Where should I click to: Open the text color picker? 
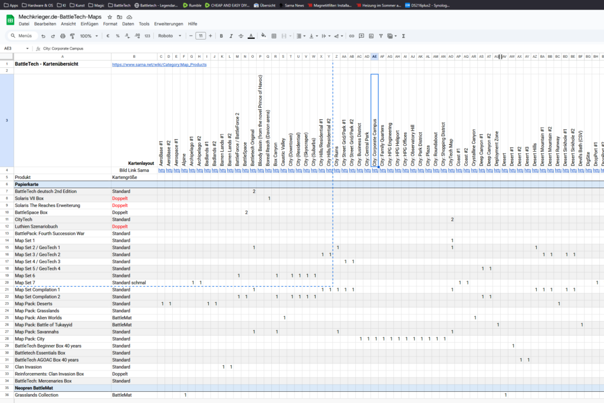click(x=251, y=36)
